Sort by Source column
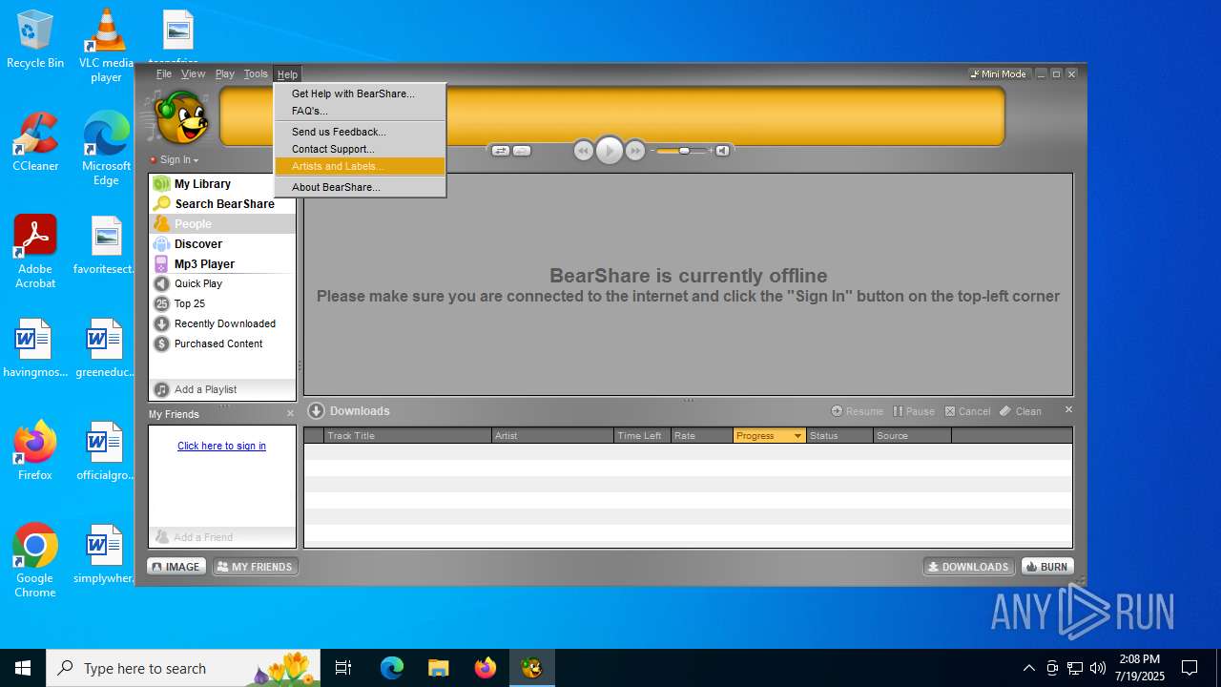Screen dimensions: 1221x687 (912, 435)
